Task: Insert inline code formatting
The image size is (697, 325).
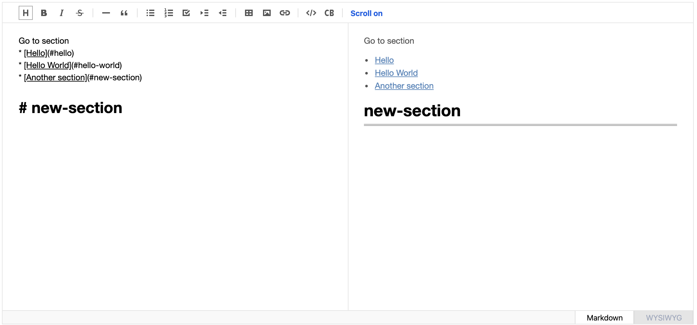Action: 311,13
